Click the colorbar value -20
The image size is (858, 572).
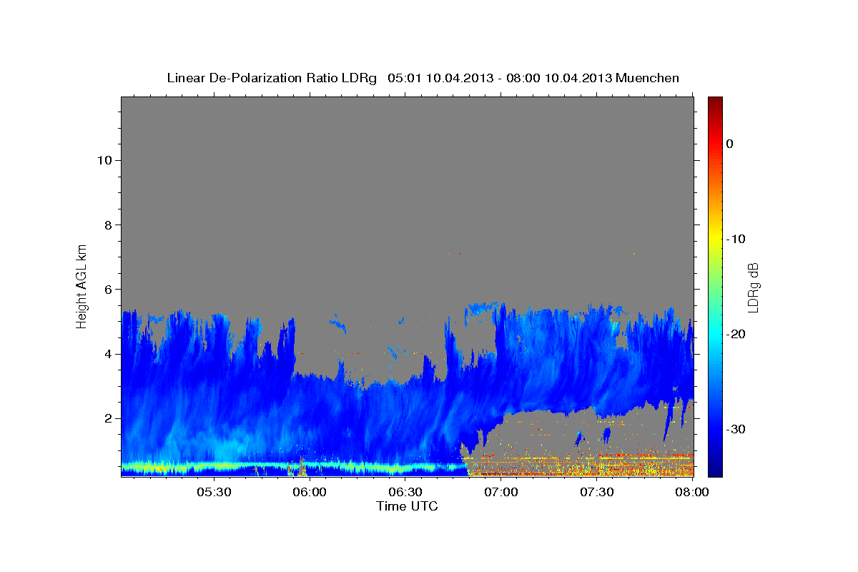pos(736,334)
